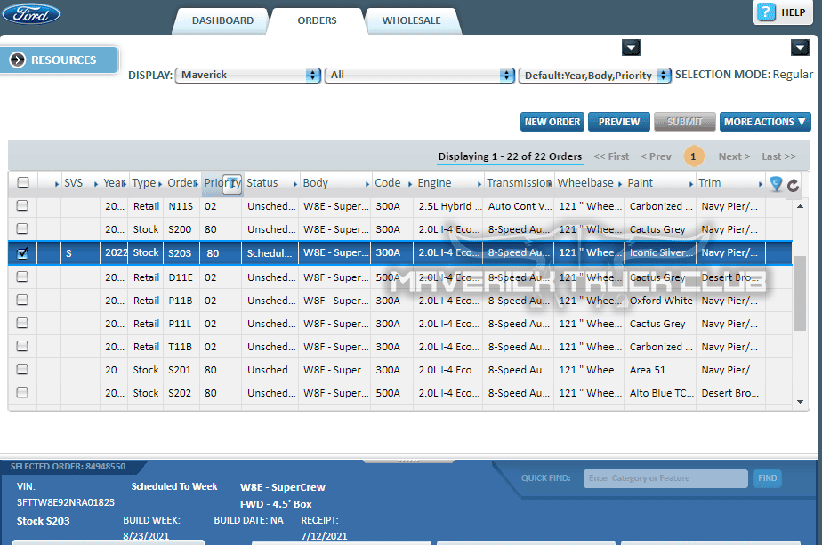Go to the Next page link
The width and height of the screenshot is (822, 545).
[x=734, y=156]
